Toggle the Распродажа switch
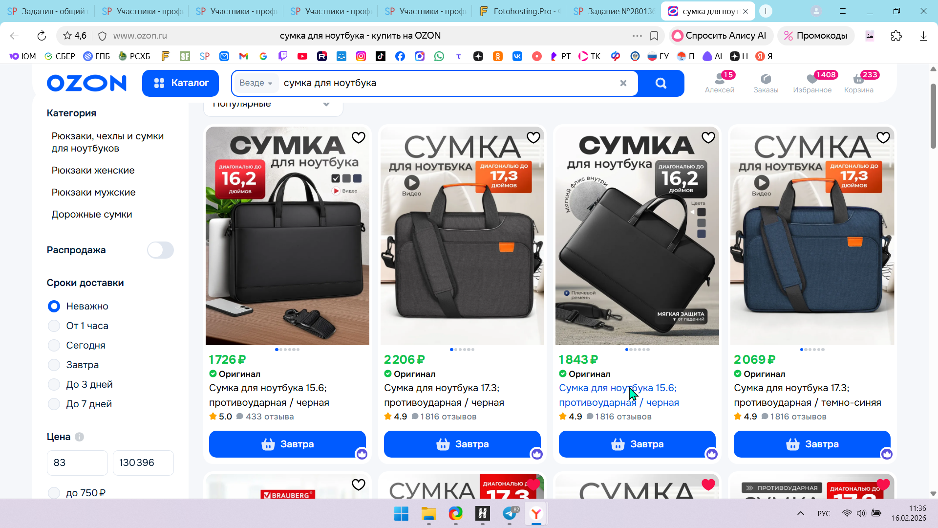 point(160,250)
